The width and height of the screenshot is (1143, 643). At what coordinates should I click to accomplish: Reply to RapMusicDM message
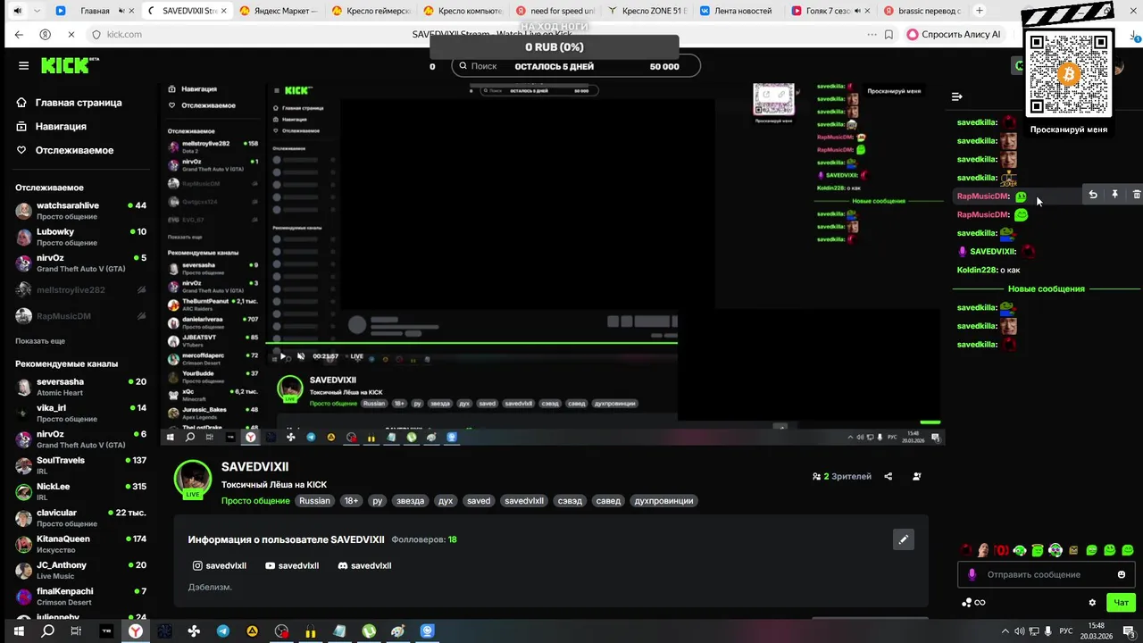pos(1093,195)
